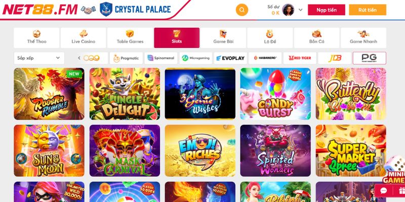Show previous providers with left arrow
This screenshot has height=202, width=405.
coord(79,58)
